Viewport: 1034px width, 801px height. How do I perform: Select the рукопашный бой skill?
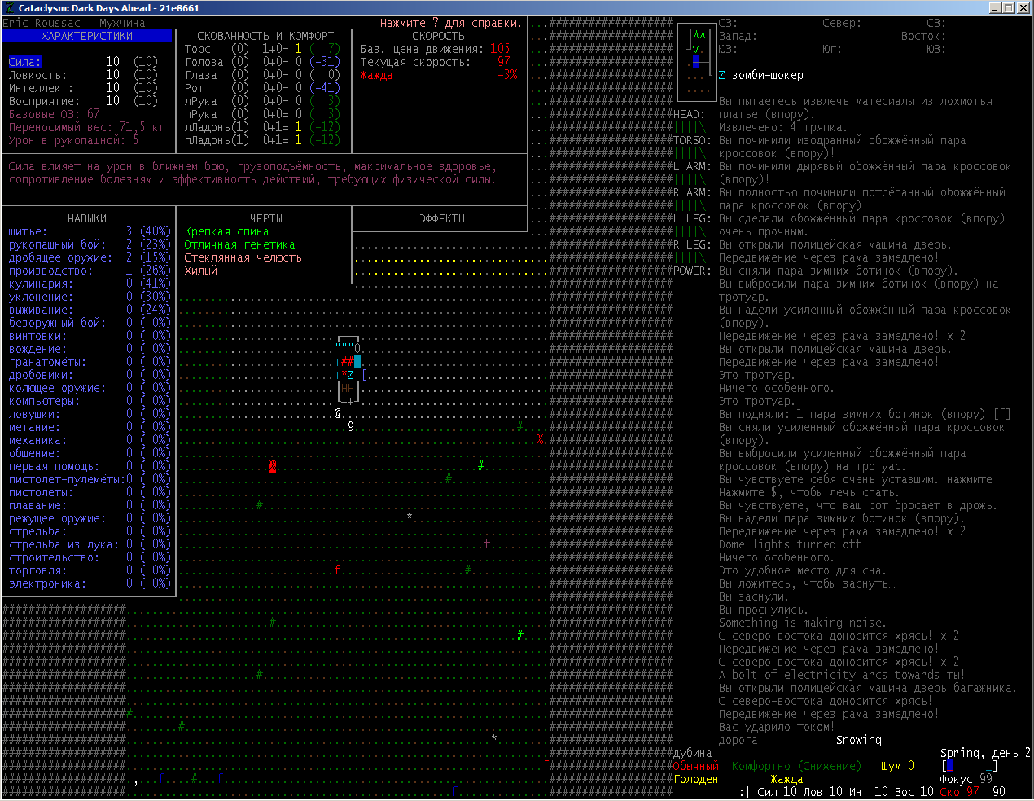click(90, 244)
